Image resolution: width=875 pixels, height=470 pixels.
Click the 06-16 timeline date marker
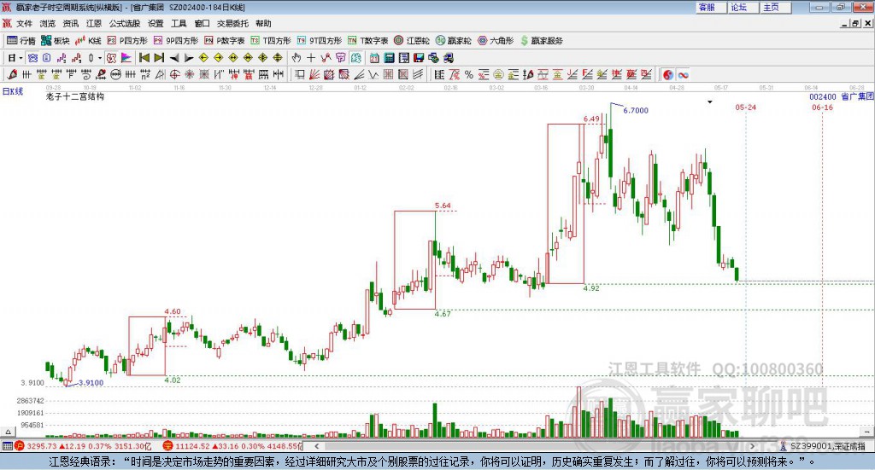(822, 107)
